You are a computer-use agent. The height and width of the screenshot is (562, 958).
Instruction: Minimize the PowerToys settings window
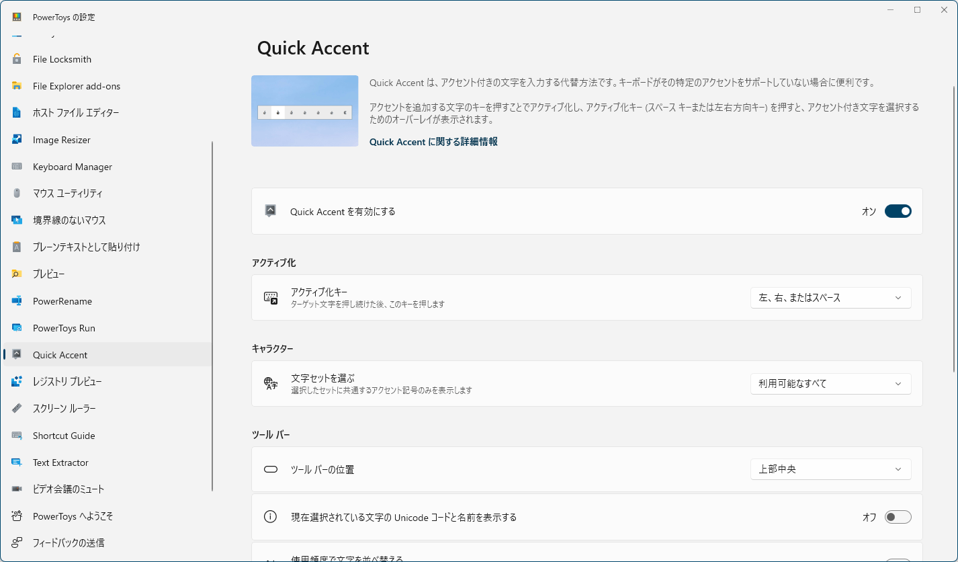click(890, 10)
